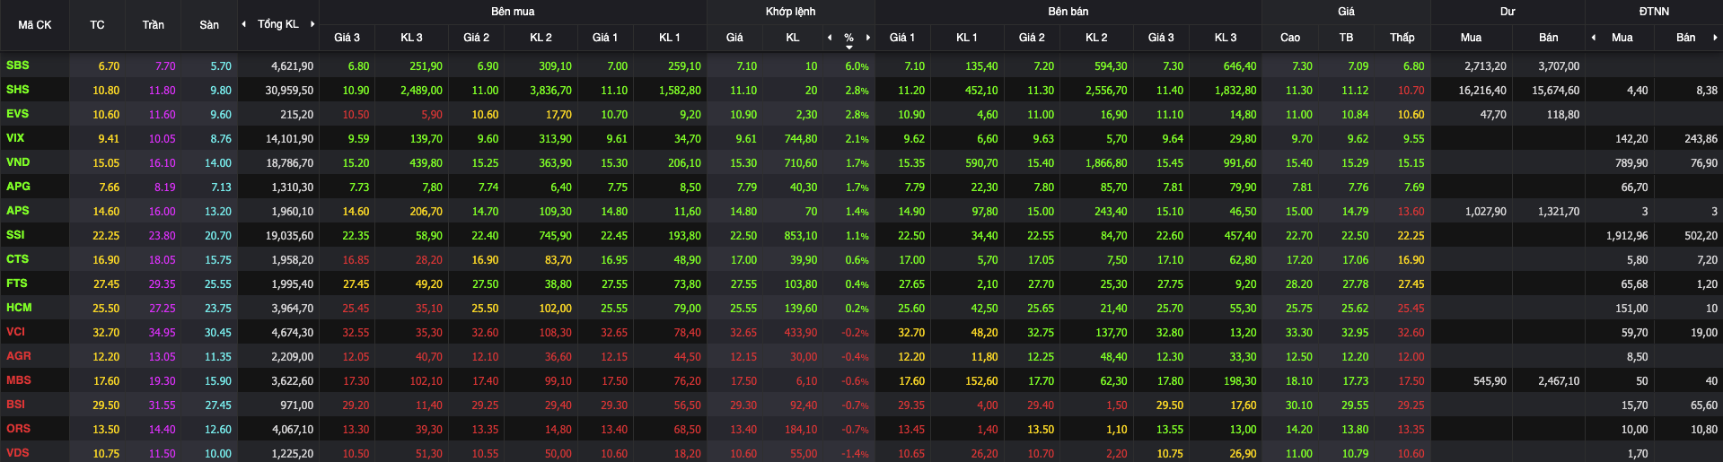Click the ĐTNN group header
The height and width of the screenshot is (462, 1723).
1654,12
